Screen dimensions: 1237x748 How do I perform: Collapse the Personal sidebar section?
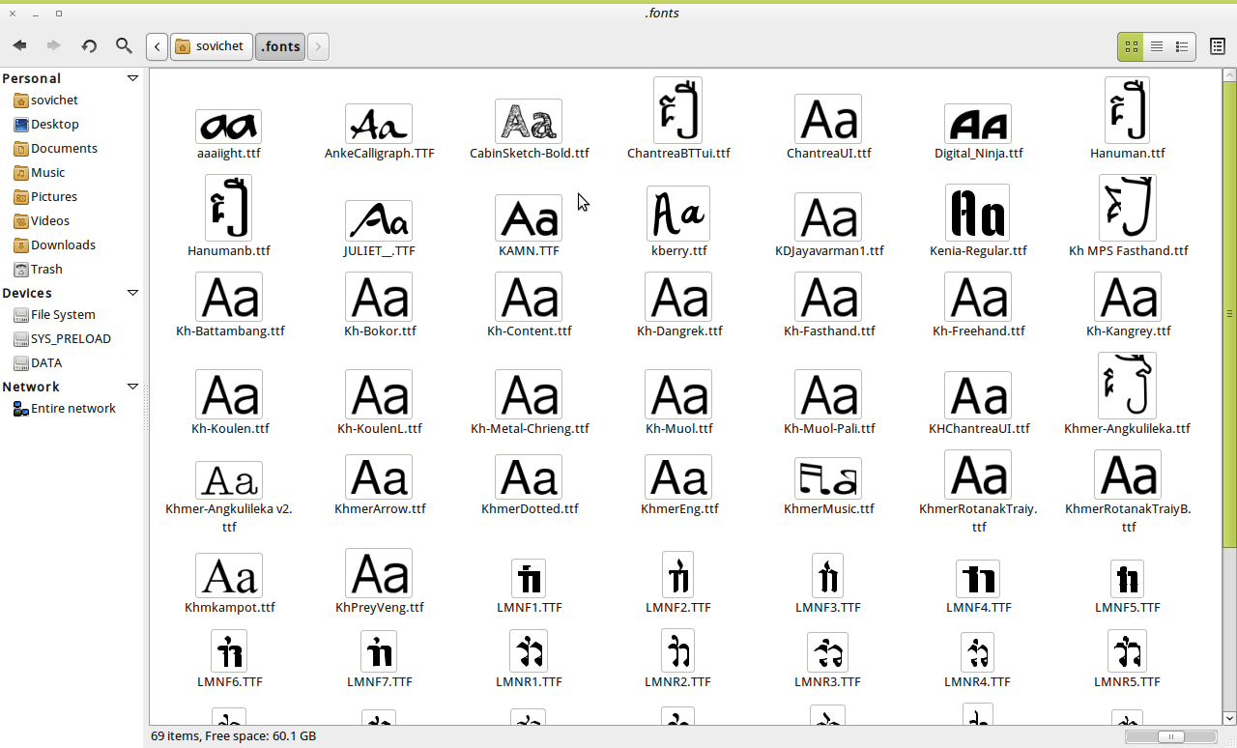coord(132,78)
